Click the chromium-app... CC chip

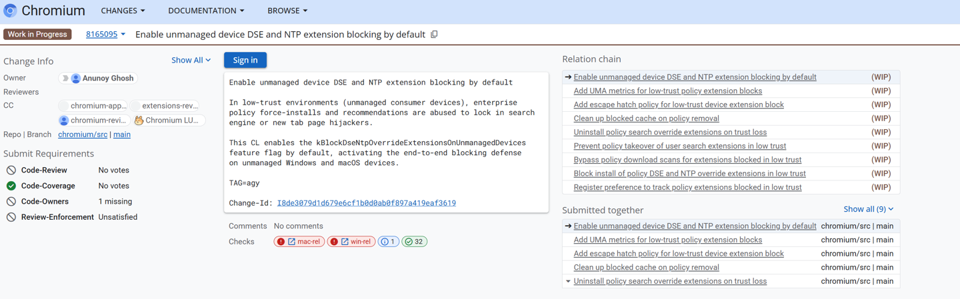[93, 106]
